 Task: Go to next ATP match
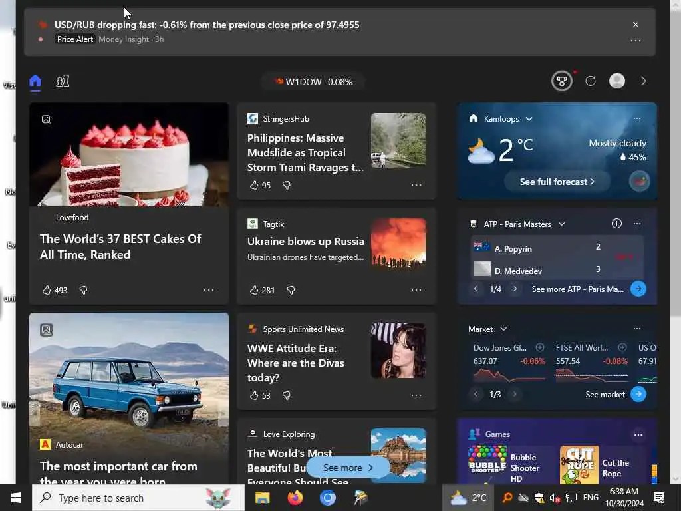(515, 289)
